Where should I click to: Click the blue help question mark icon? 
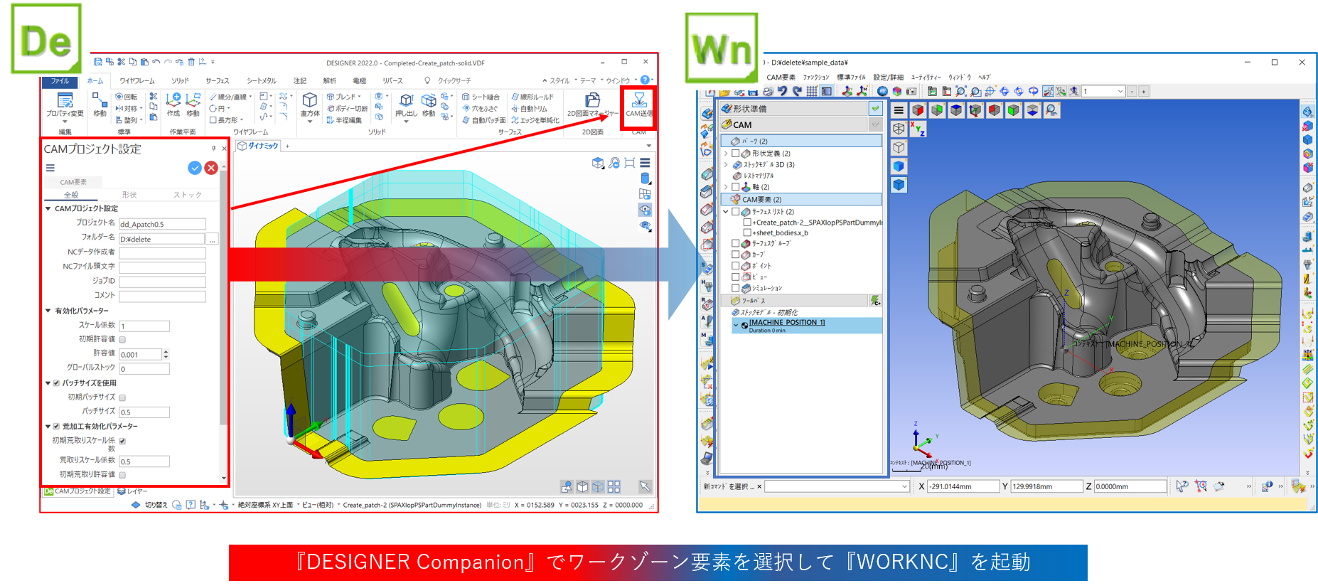[x=645, y=80]
